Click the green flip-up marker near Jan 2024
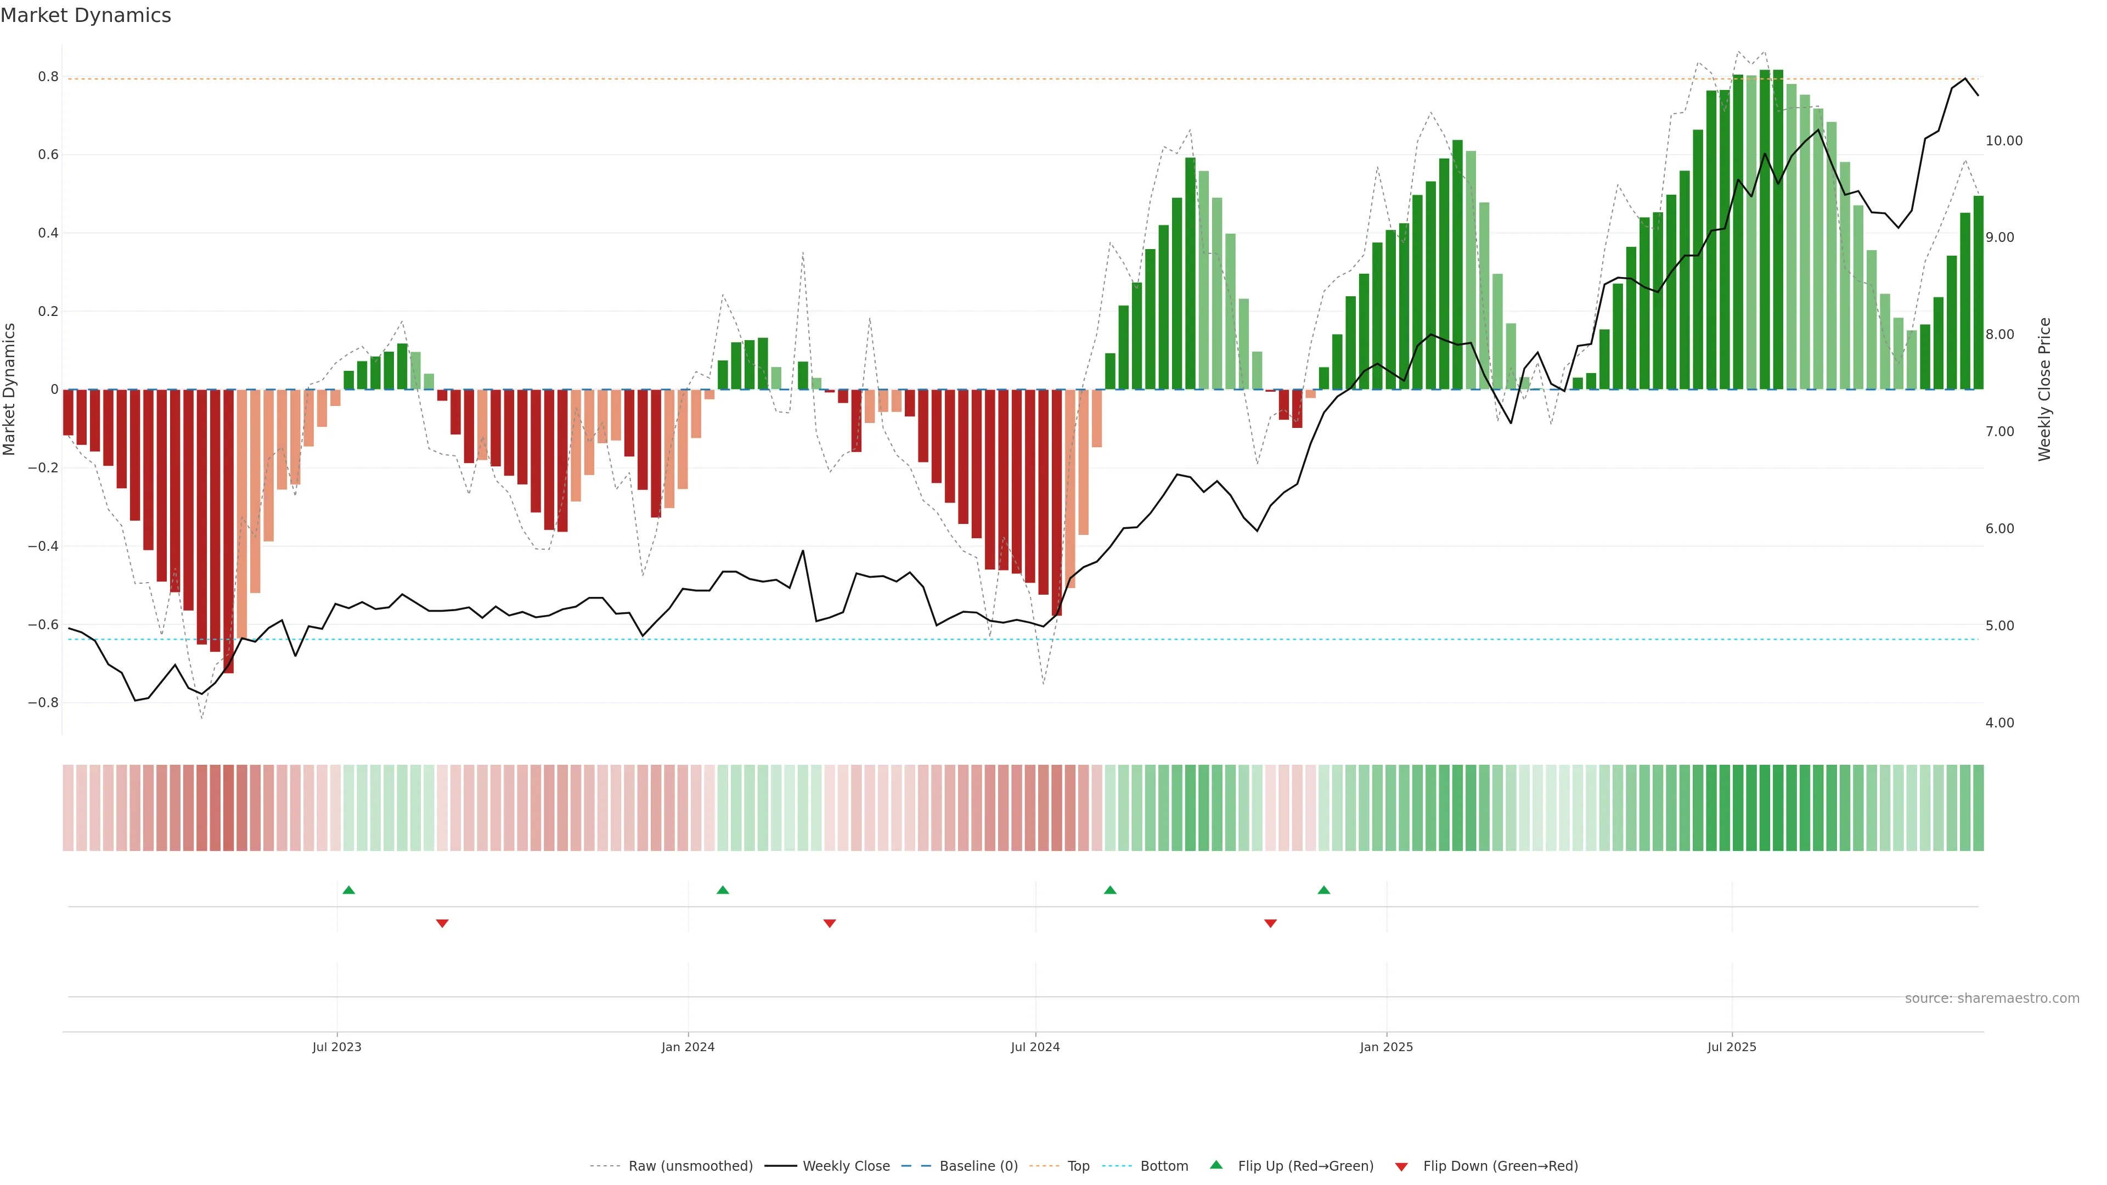The height and width of the screenshot is (1185, 2107). pos(722,890)
